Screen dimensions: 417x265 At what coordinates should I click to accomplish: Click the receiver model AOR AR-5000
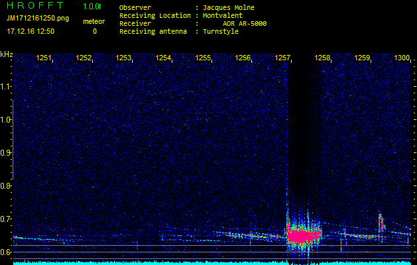(x=245, y=24)
